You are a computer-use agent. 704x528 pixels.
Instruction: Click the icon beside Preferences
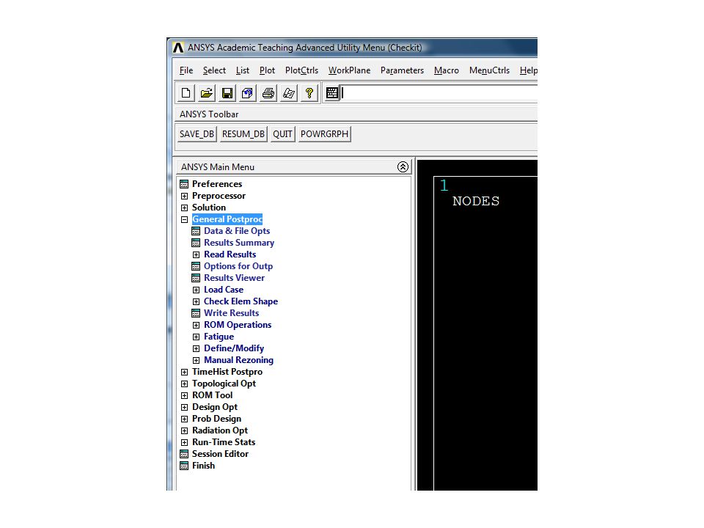point(184,184)
